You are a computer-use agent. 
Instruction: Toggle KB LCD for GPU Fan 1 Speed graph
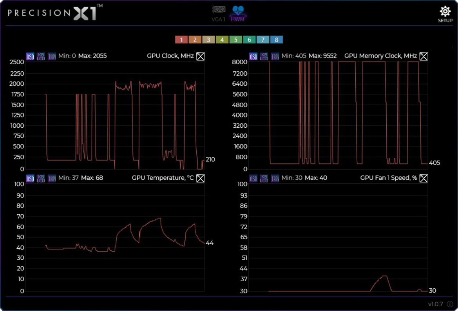[264, 179]
